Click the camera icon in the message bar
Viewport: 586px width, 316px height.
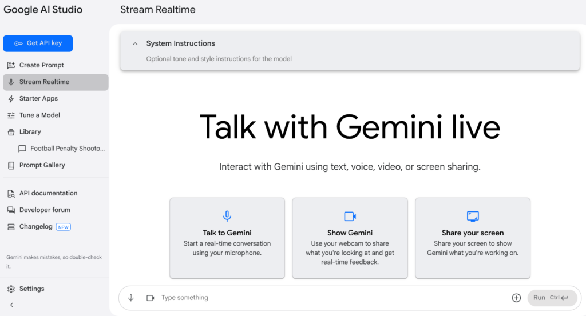coord(151,298)
